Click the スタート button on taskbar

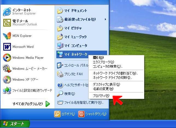tap(15, 124)
